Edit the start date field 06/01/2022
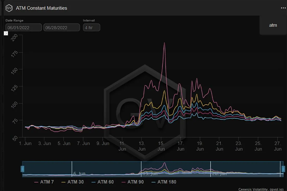The width and height of the screenshot is (287, 191). (x=24, y=27)
